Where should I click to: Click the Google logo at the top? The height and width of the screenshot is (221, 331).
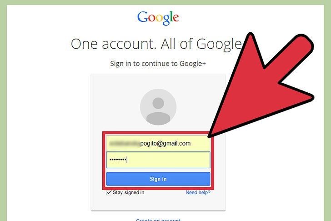click(x=158, y=18)
